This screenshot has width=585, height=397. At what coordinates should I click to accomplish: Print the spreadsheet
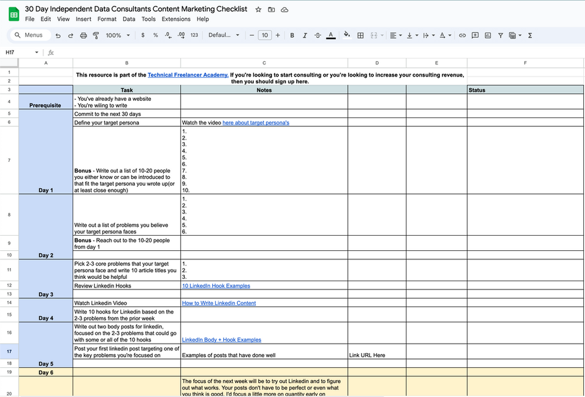point(83,36)
